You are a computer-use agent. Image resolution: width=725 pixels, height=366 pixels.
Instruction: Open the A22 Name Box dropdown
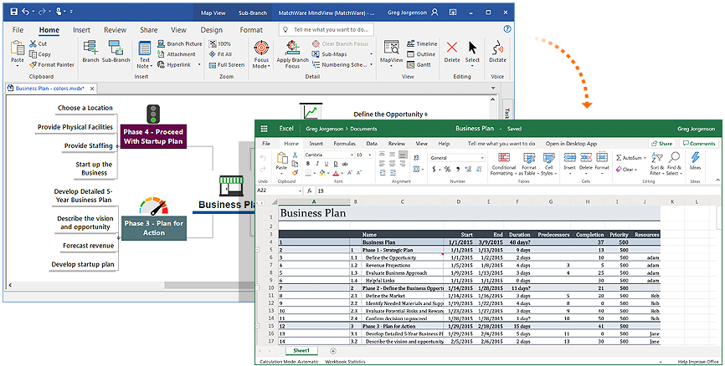click(x=300, y=191)
